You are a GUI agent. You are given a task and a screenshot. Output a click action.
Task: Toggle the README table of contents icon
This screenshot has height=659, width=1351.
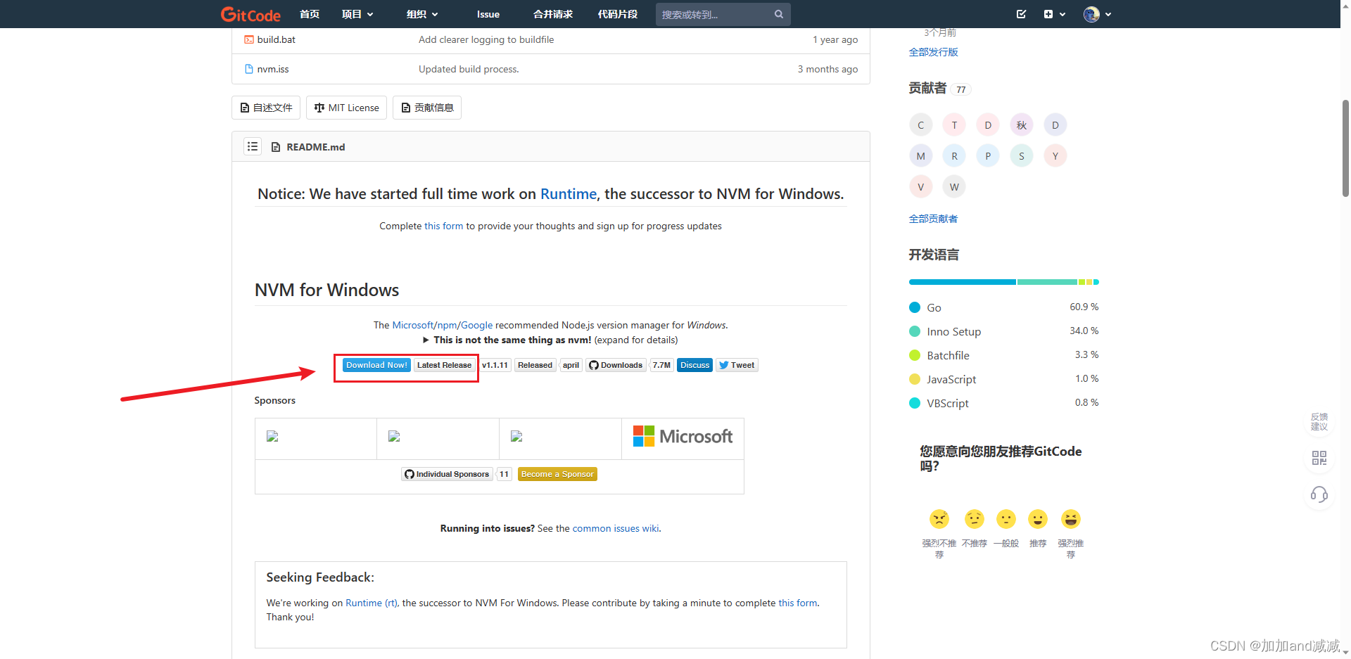point(253,146)
